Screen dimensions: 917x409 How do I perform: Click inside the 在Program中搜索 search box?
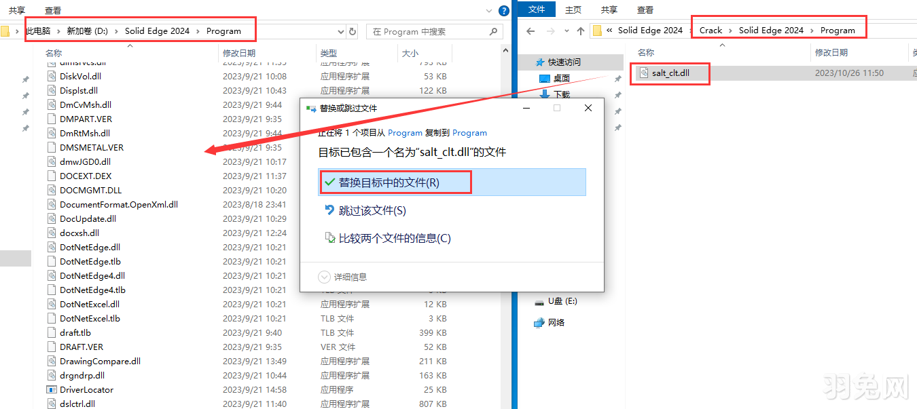coord(435,30)
